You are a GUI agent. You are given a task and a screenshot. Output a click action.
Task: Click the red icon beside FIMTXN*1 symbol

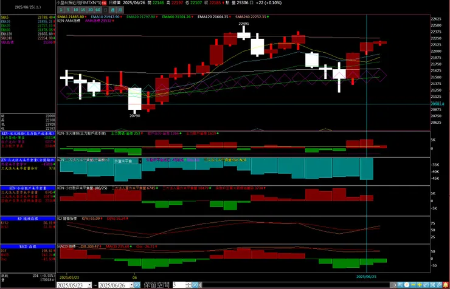[x=104, y=3]
